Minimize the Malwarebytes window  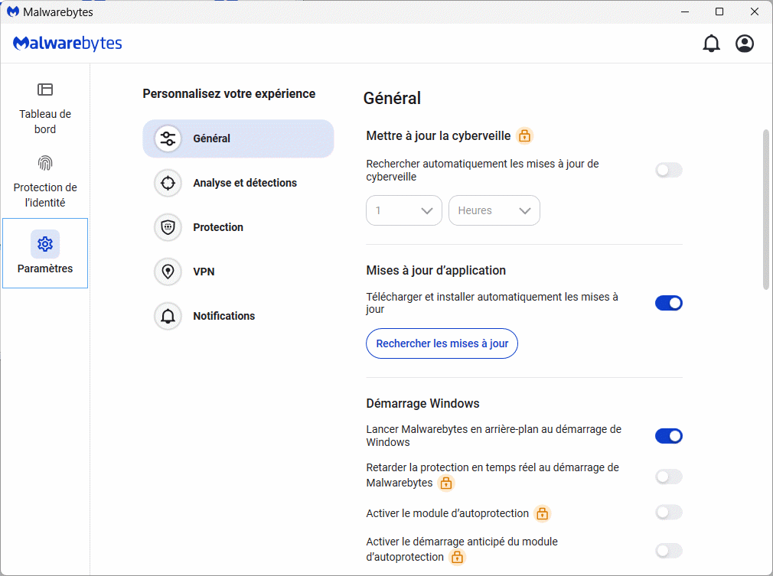click(685, 11)
